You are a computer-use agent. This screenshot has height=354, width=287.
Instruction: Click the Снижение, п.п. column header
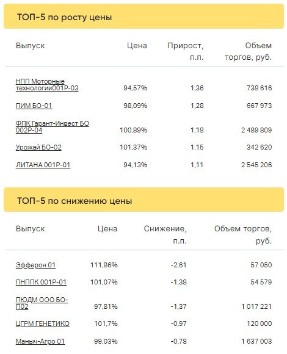tap(165, 235)
